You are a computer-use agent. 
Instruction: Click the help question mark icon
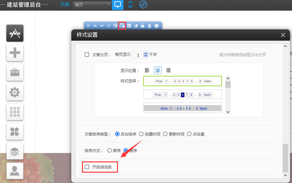157,26
